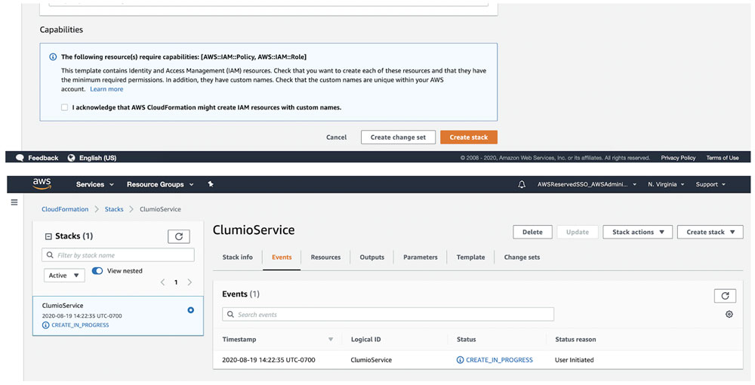Click the Feedback speech bubble icon

tap(20, 158)
